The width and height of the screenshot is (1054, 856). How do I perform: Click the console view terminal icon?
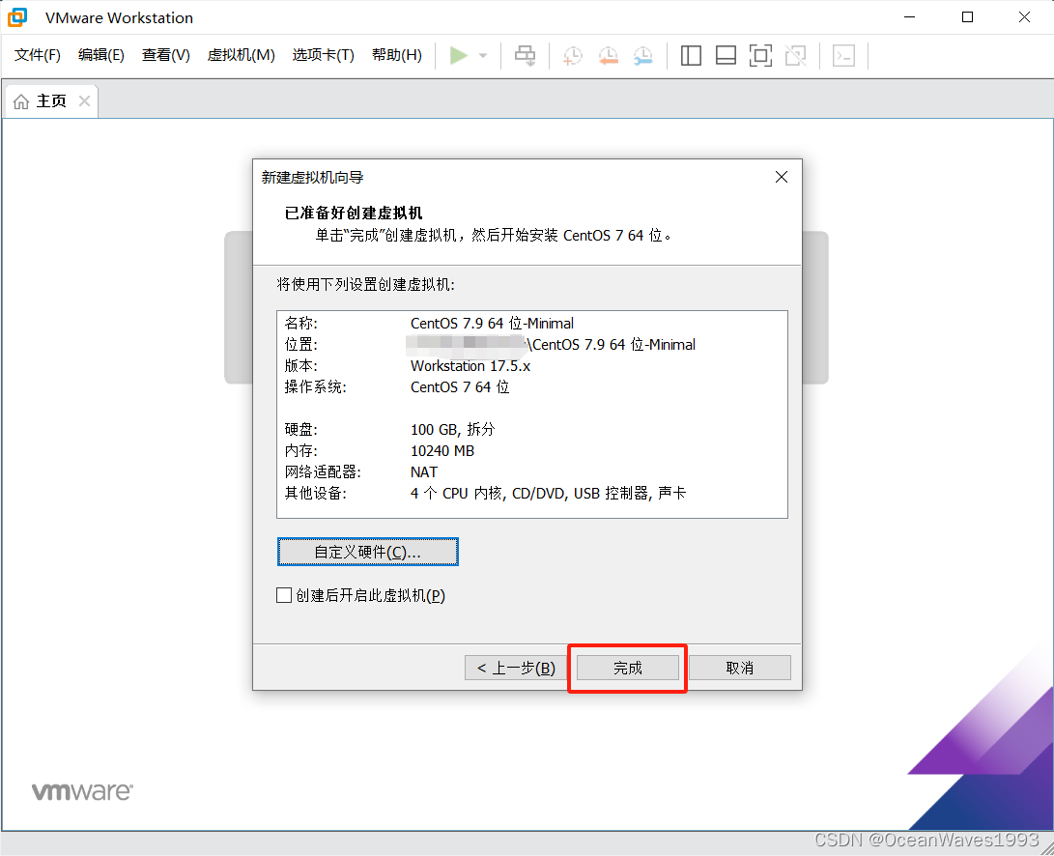pyautogui.click(x=843, y=55)
